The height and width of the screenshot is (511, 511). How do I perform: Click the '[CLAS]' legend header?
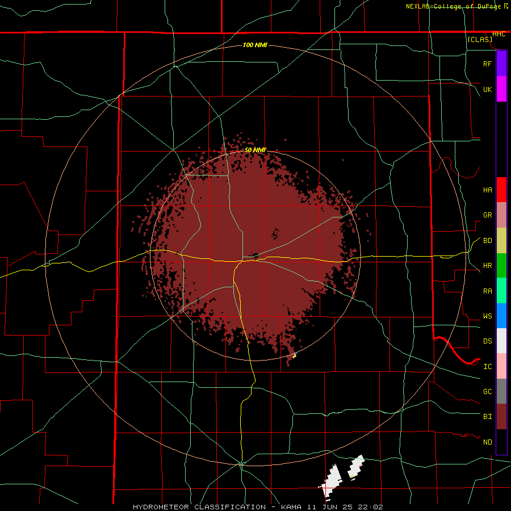click(x=480, y=40)
